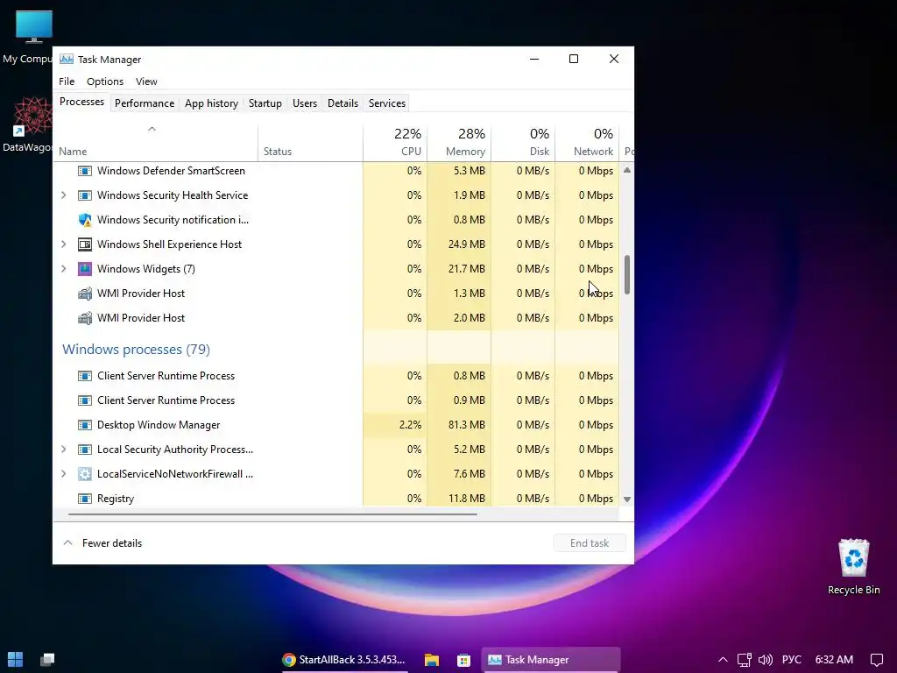The width and height of the screenshot is (897, 673).
Task: Open Microsoft Store from the taskbar
Action: (463, 659)
